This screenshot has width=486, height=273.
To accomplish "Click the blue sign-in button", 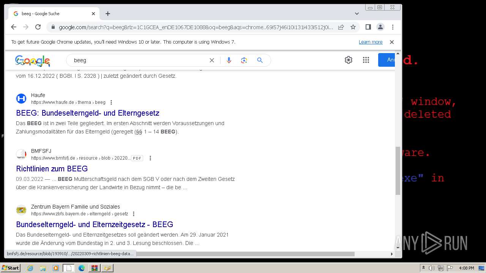I will (x=387, y=60).
